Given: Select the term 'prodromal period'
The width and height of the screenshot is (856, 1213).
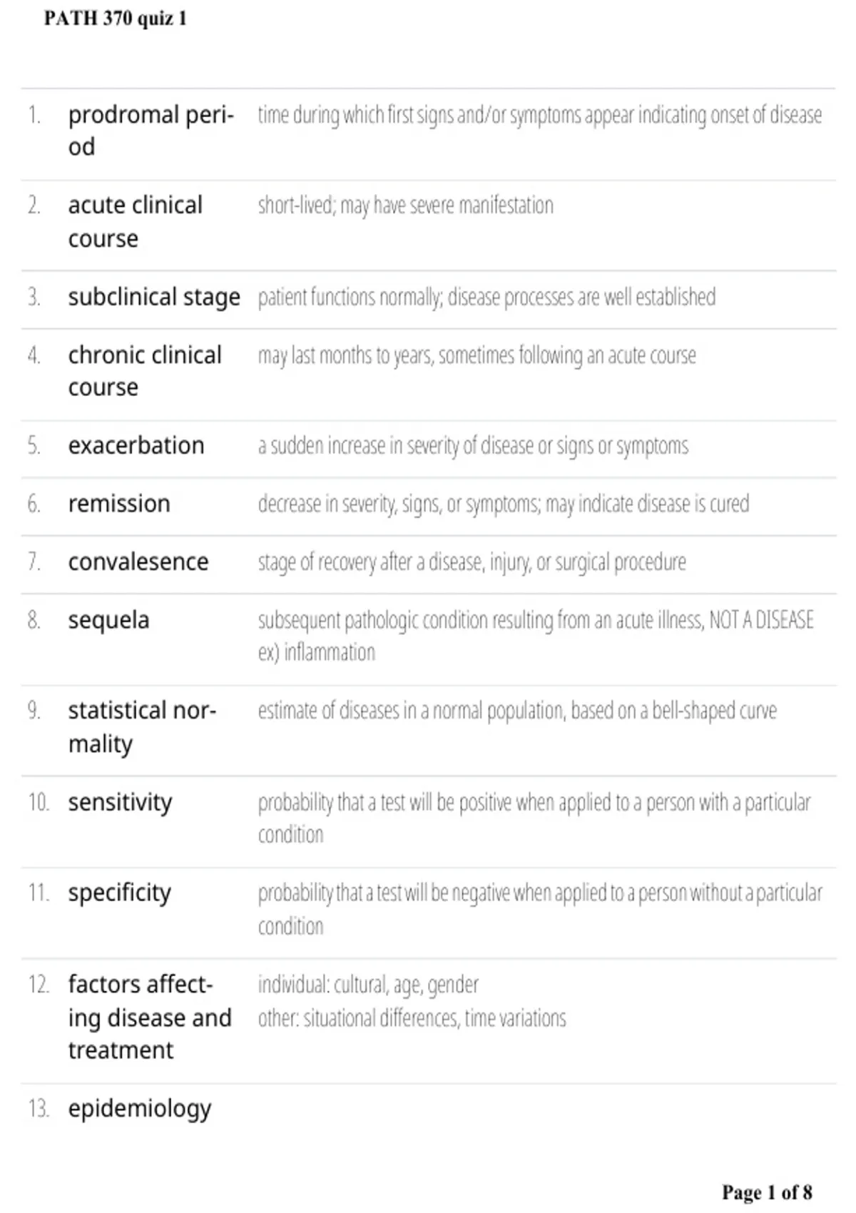Looking at the screenshot, I should pyautogui.click(x=151, y=131).
